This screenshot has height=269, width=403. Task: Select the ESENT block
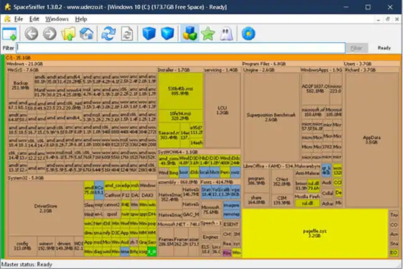[231, 224]
